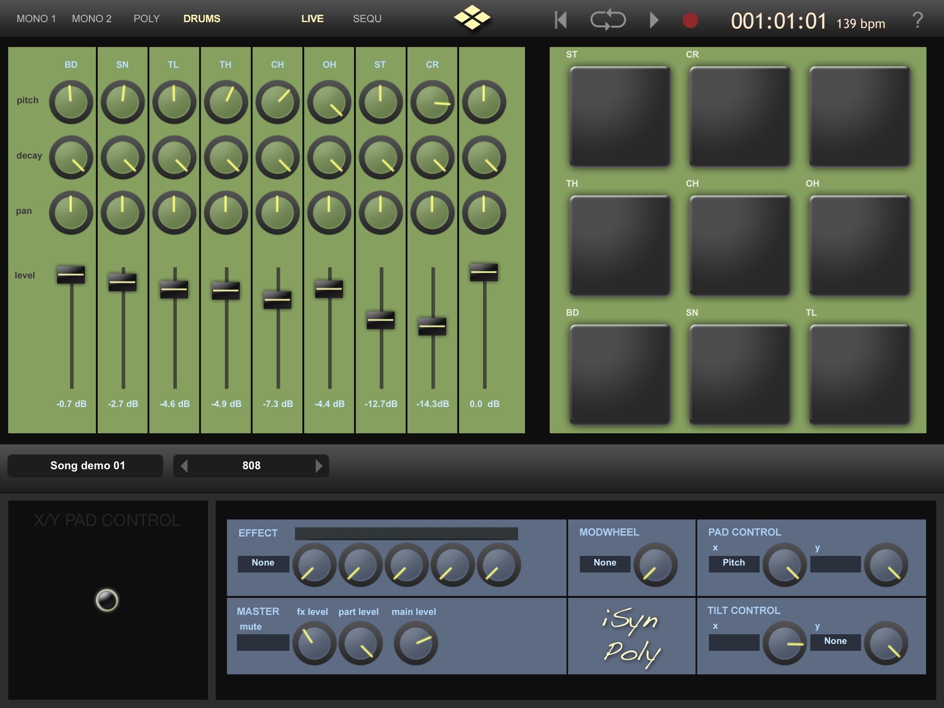The height and width of the screenshot is (708, 944).
Task: Switch to the POLY tab
Action: (x=147, y=19)
